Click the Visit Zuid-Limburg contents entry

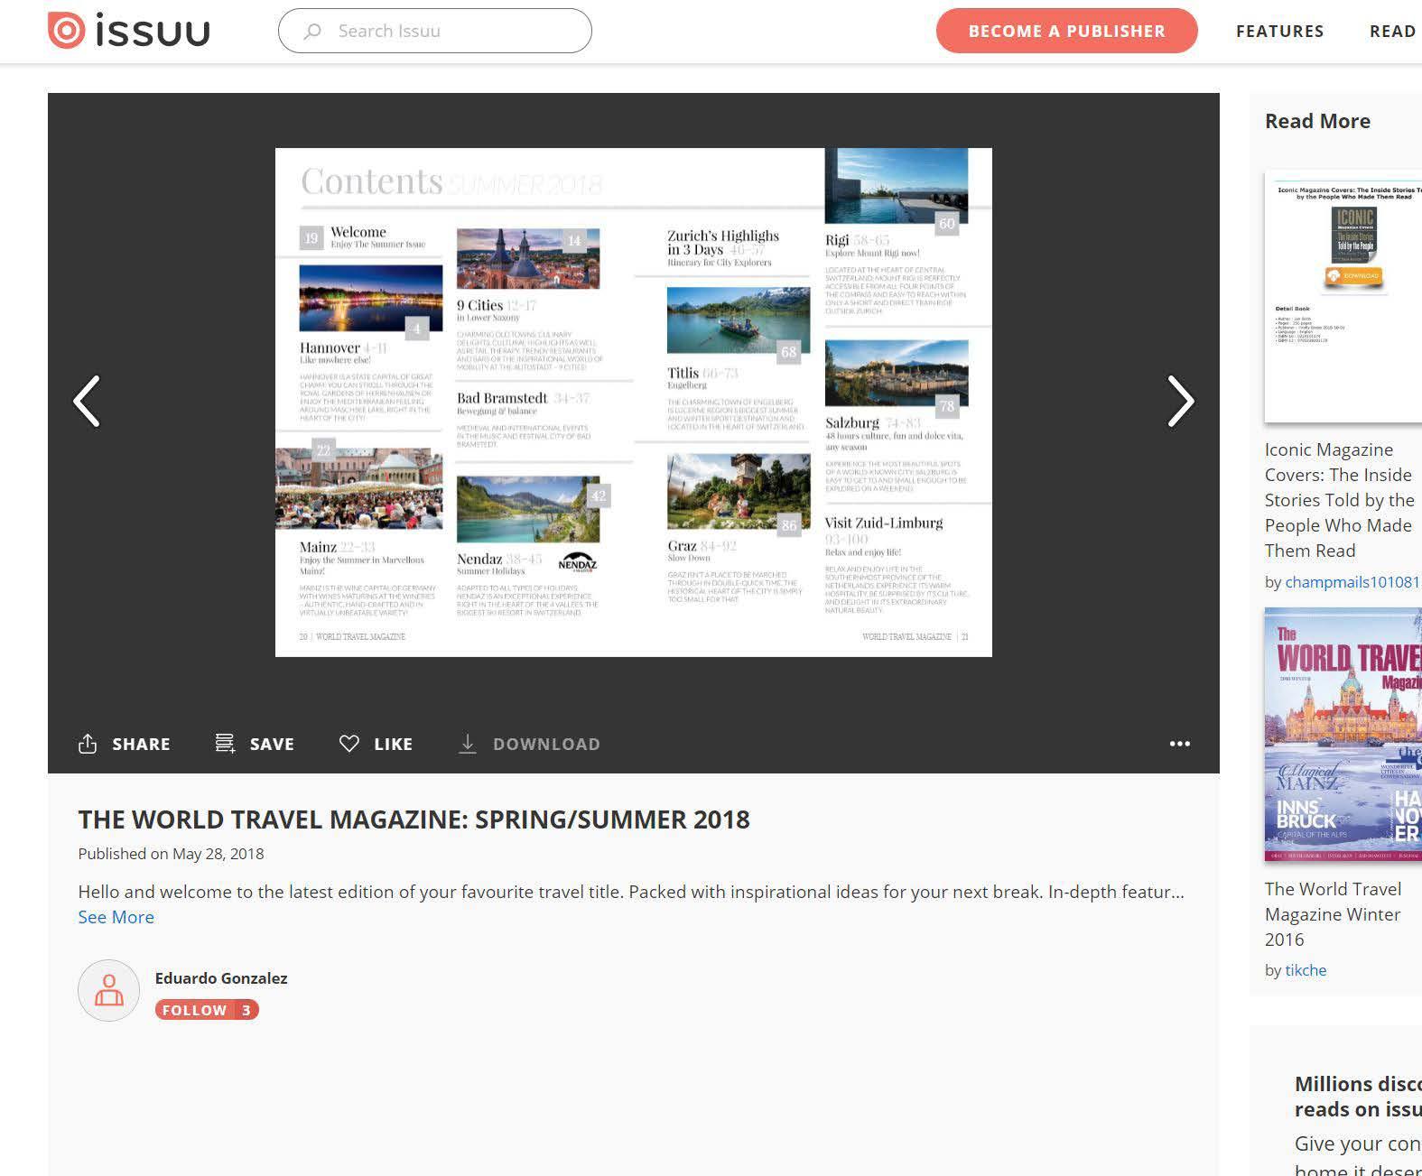(884, 523)
